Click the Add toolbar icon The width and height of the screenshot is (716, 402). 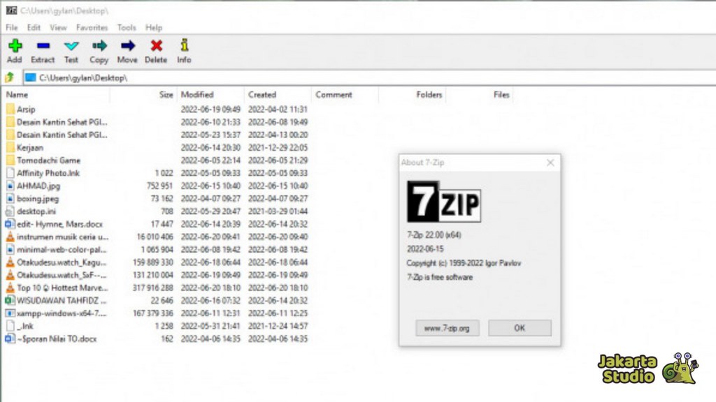pos(15,45)
